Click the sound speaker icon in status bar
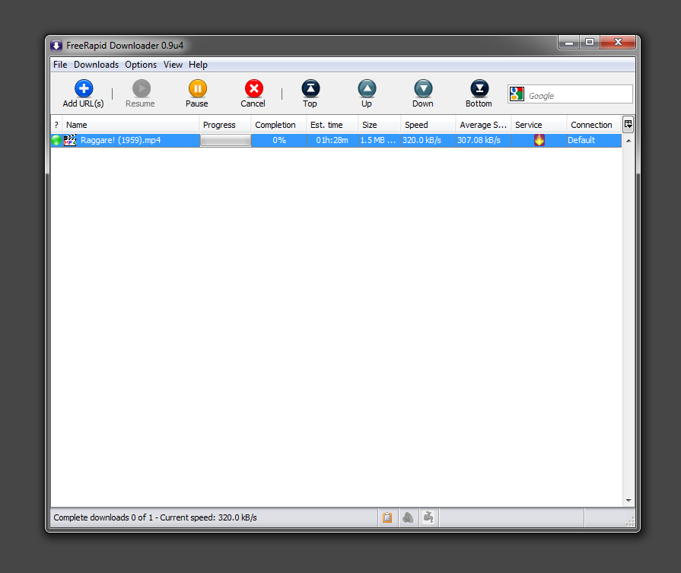Viewport: 681px width, 573px height. click(x=408, y=517)
